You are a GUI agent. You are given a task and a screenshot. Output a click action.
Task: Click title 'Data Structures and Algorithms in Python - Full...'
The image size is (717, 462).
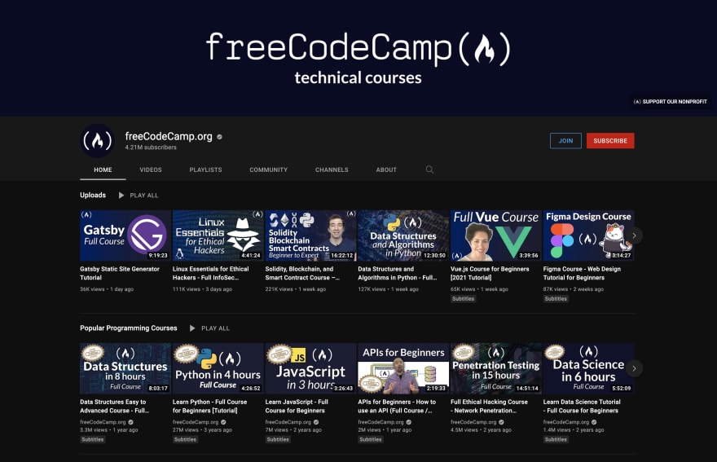click(x=398, y=273)
